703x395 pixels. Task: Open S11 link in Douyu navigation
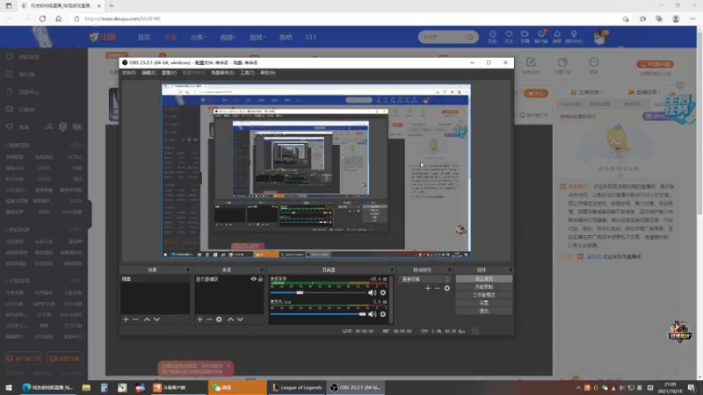tap(311, 37)
